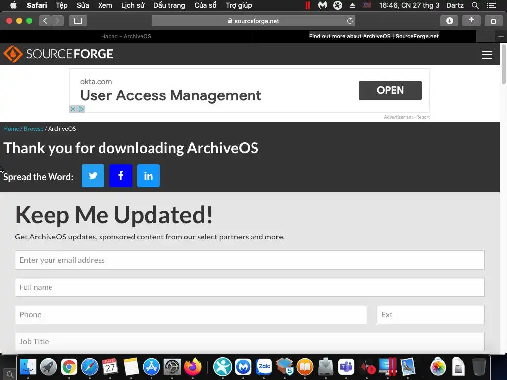Open the Sửa menu

click(83, 5)
